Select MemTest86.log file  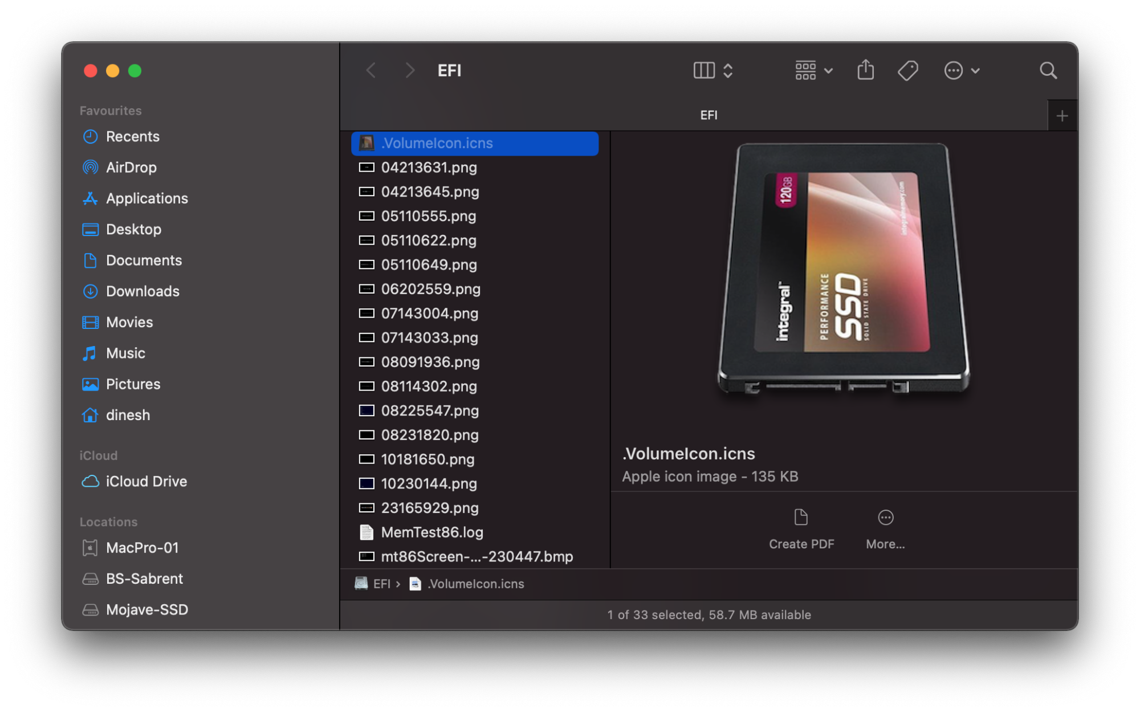(431, 532)
